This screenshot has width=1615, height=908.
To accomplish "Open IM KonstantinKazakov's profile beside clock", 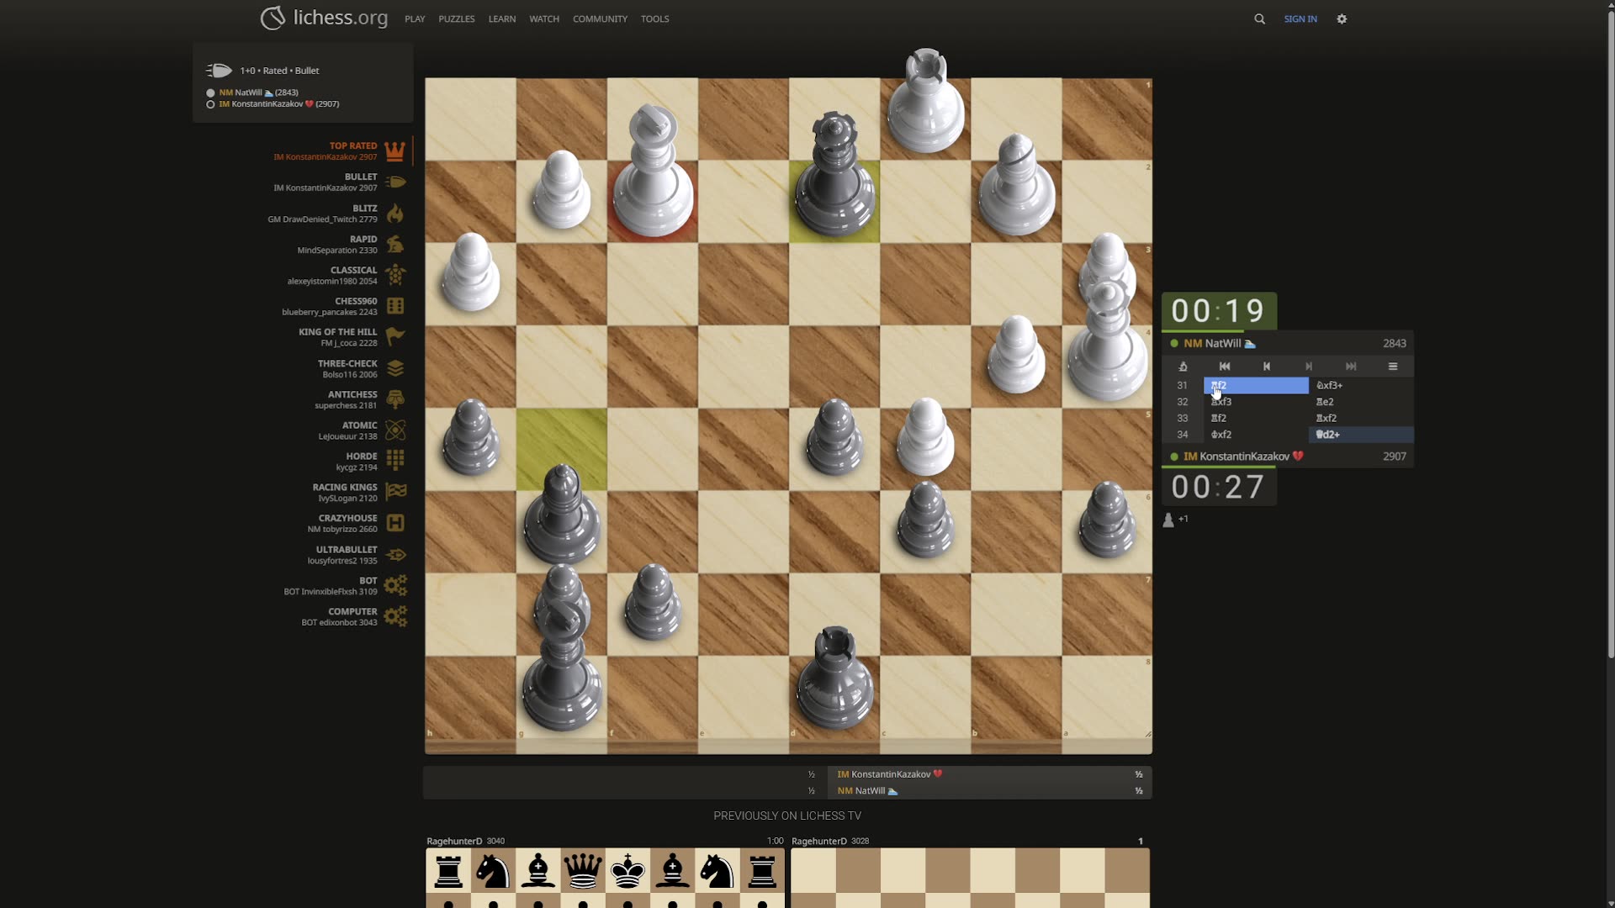I will [1243, 457].
